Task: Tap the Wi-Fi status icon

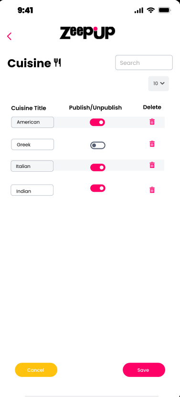Action: point(151,10)
